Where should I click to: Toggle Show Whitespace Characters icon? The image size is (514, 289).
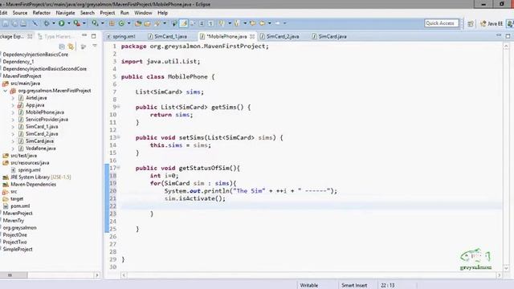click(x=211, y=23)
